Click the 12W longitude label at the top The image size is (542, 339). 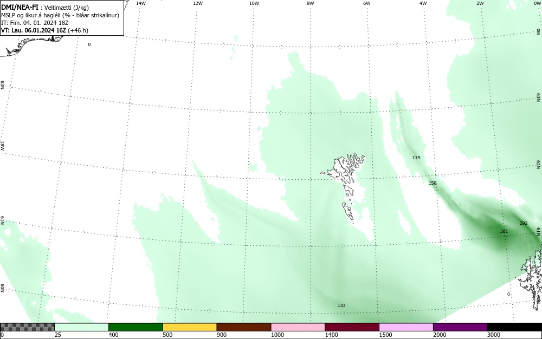point(197,3)
